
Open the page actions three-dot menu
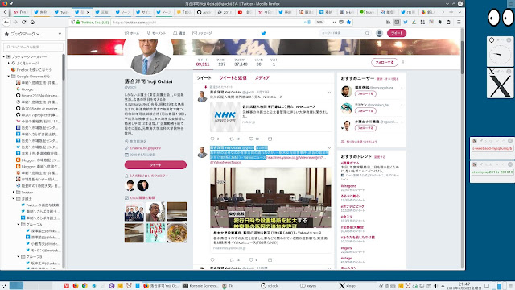click(333, 22)
